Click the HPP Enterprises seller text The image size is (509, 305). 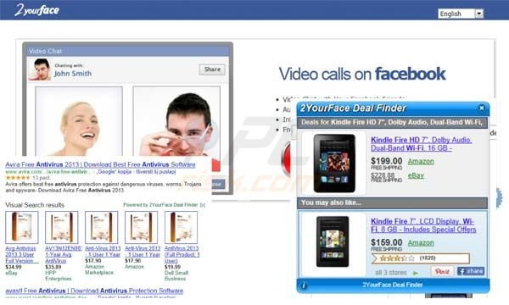click(59, 276)
